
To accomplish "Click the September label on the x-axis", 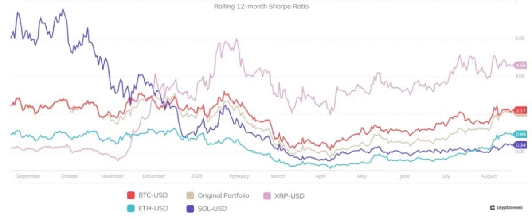I will 28,176.
